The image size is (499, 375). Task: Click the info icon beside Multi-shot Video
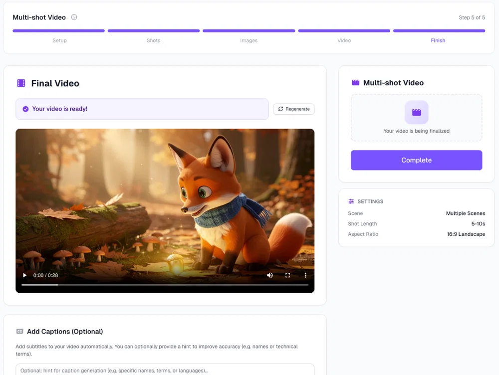[x=74, y=17]
